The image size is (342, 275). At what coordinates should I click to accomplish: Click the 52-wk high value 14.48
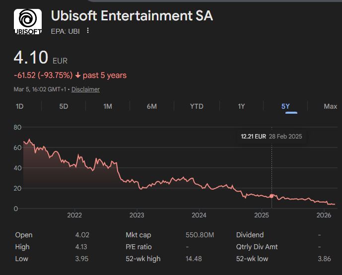(x=204, y=259)
